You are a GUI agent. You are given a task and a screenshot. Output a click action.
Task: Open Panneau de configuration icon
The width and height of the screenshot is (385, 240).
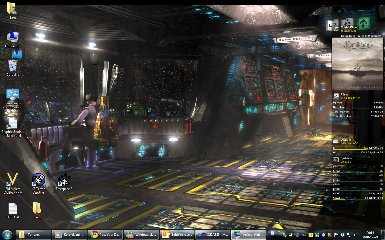tap(13, 99)
